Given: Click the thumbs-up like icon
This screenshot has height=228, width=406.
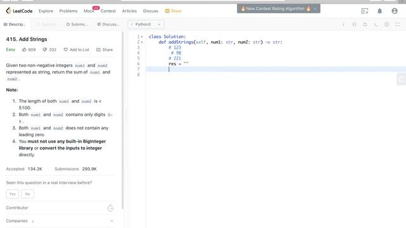Looking at the screenshot, I should coord(24,49).
